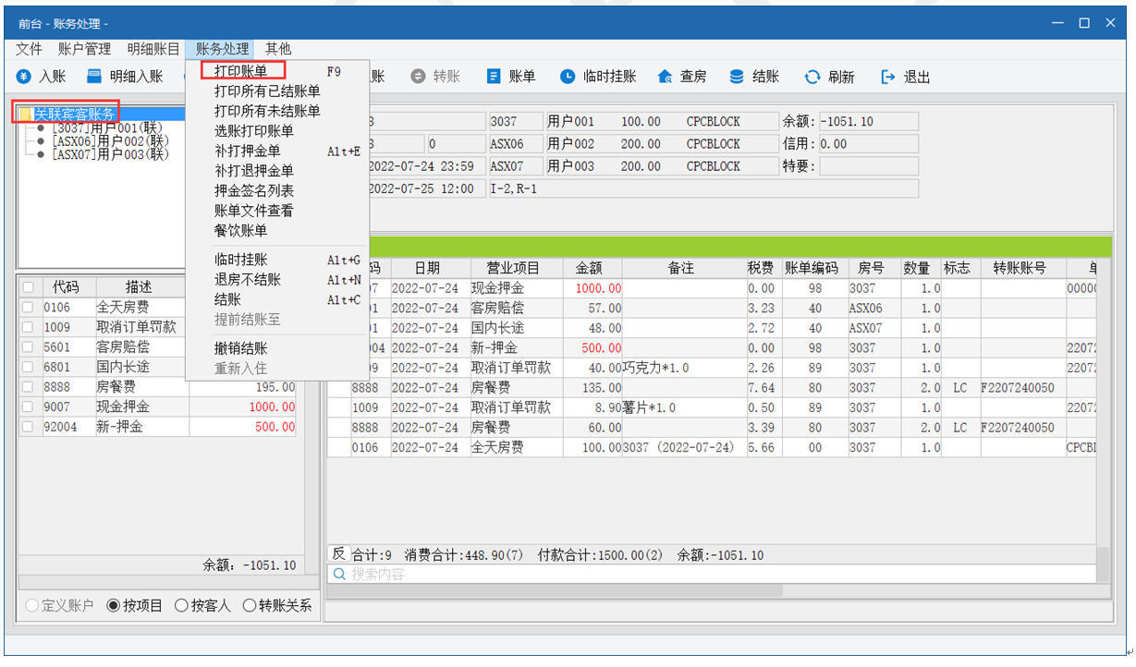Select tree item [ASX06]用户002

click(x=110, y=141)
